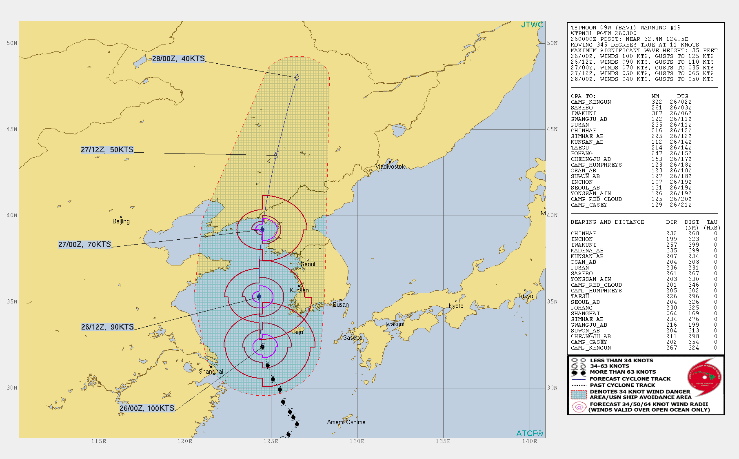Click the 26/00Z current typhoon position marker
Screen dimensions: 739x459
click(x=262, y=347)
